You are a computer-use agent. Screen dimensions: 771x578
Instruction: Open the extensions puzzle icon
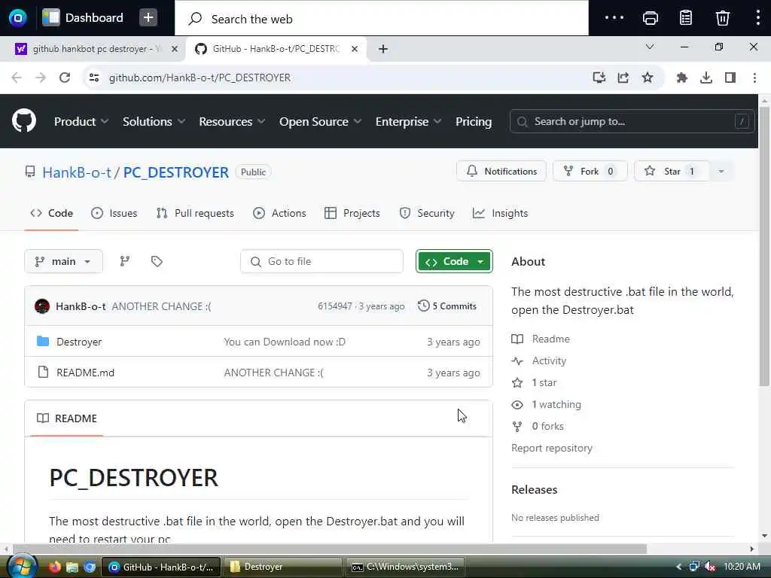(681, 78)
